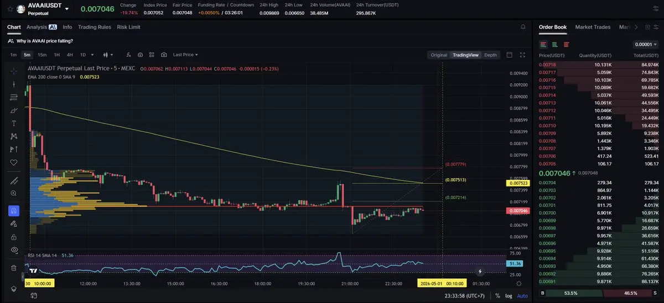Open price alert bell icon
Screen dimensions: 664x303
click(523, 26)
